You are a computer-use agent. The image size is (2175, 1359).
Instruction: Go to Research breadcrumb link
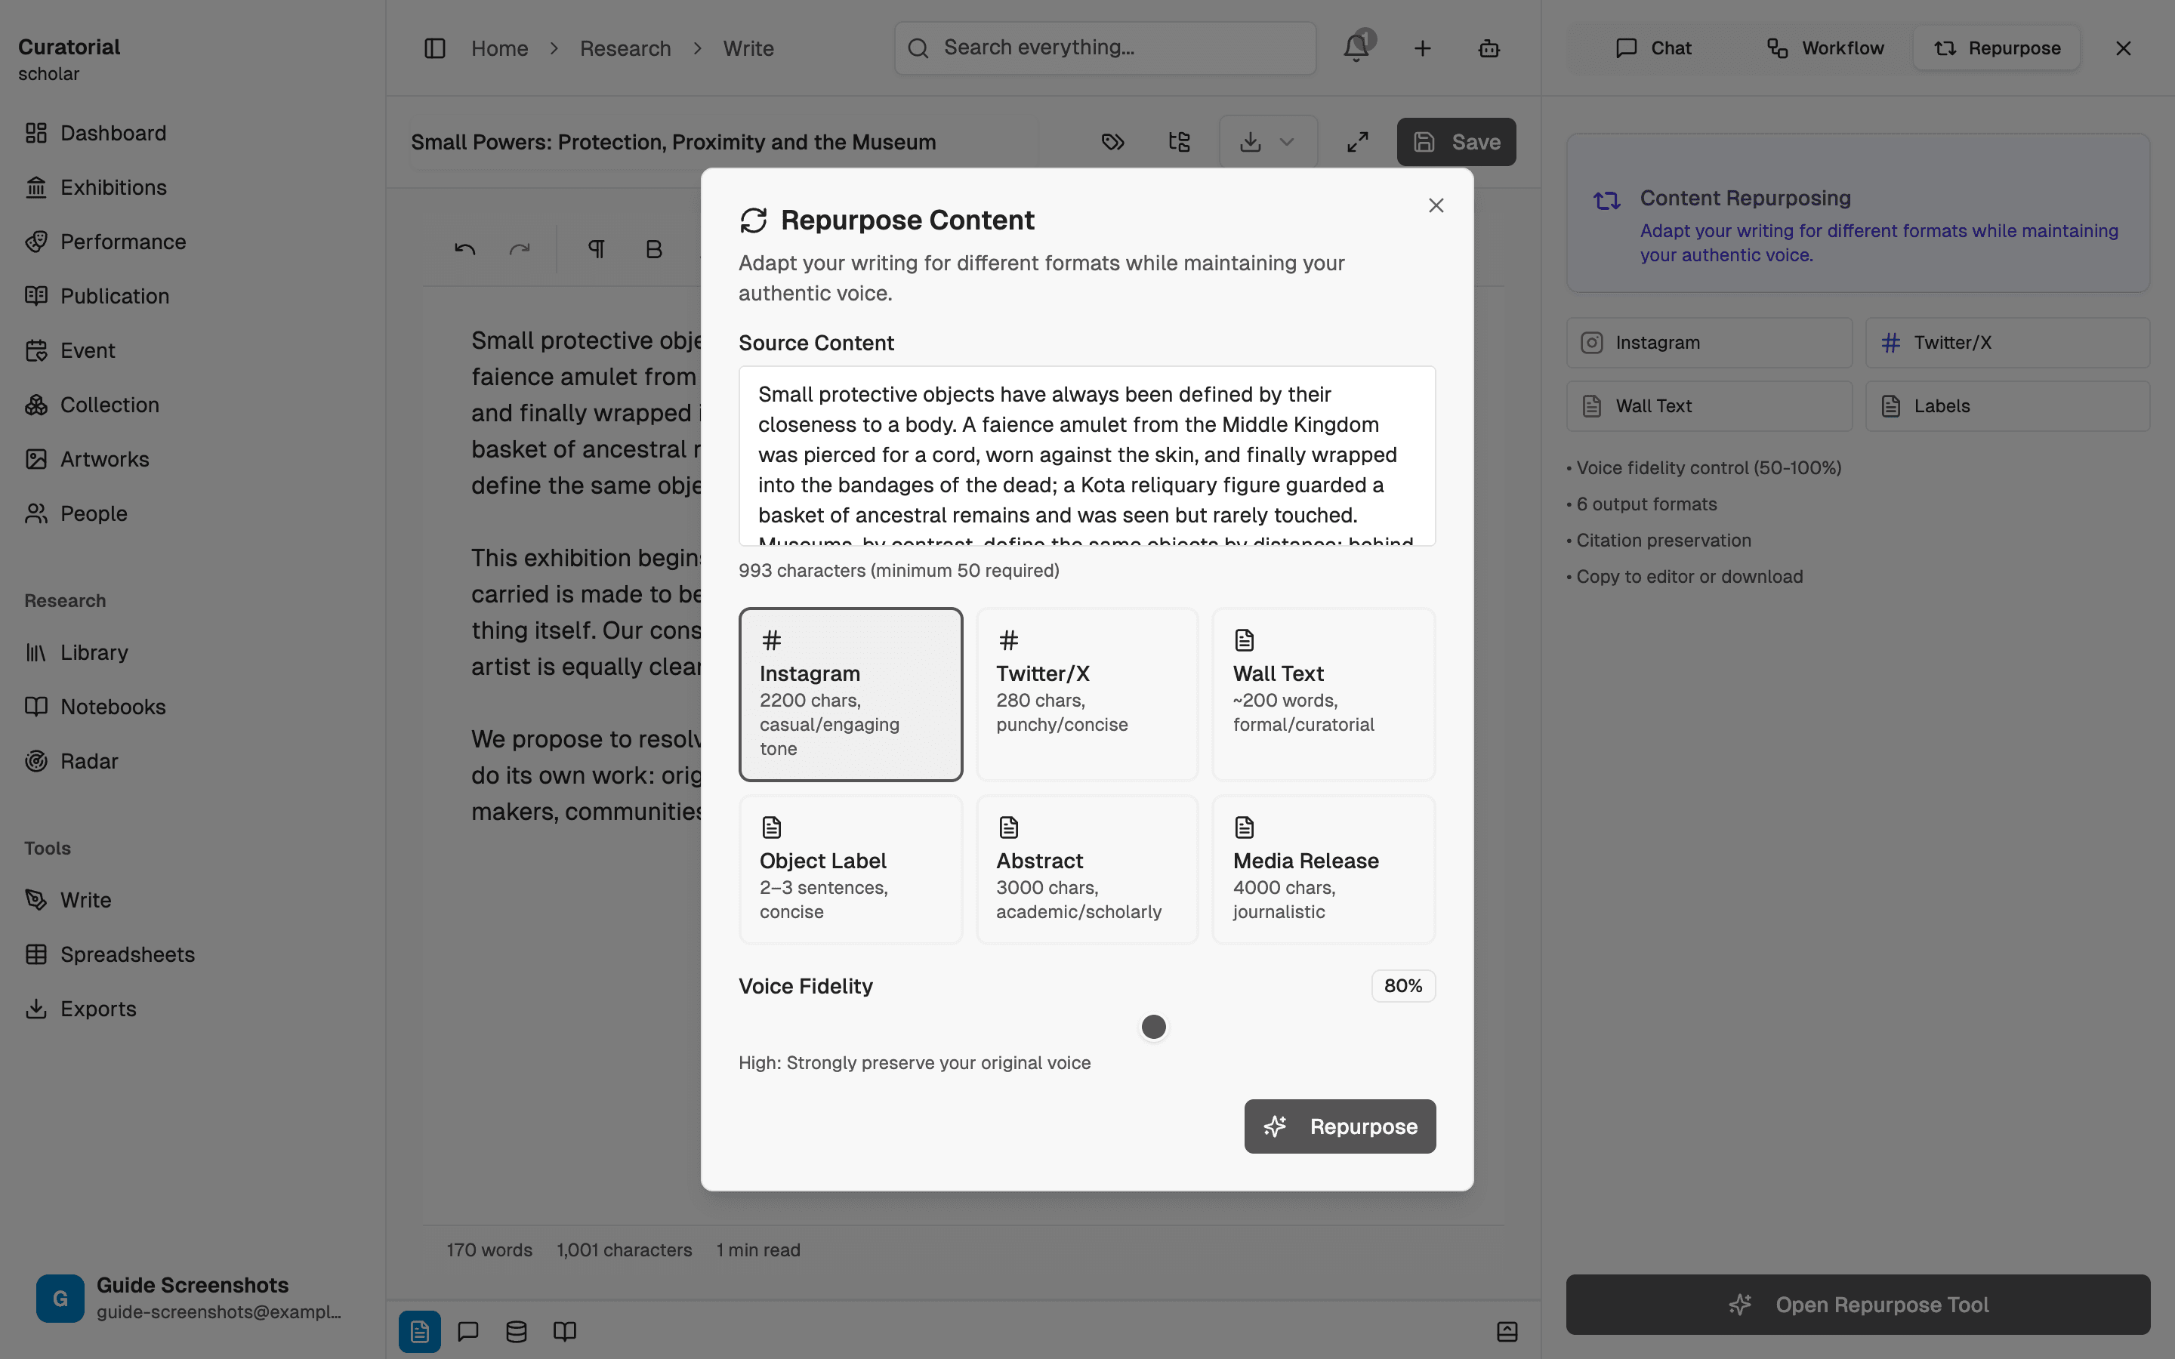625,48
